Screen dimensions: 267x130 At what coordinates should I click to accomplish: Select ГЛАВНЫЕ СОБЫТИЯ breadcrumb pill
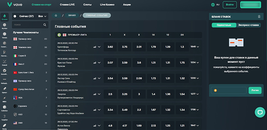tap(97, 16)
